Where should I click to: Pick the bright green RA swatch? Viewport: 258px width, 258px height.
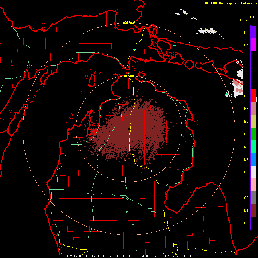pos(253,147)
